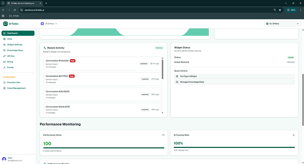Screen dimensions: 304x164
Task: Open the apps grid in bookmarks bar
Action: click(x=3, y=16)
